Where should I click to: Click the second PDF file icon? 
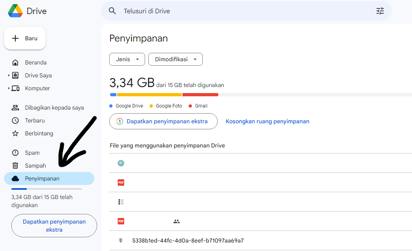click(x=121, y=221)
